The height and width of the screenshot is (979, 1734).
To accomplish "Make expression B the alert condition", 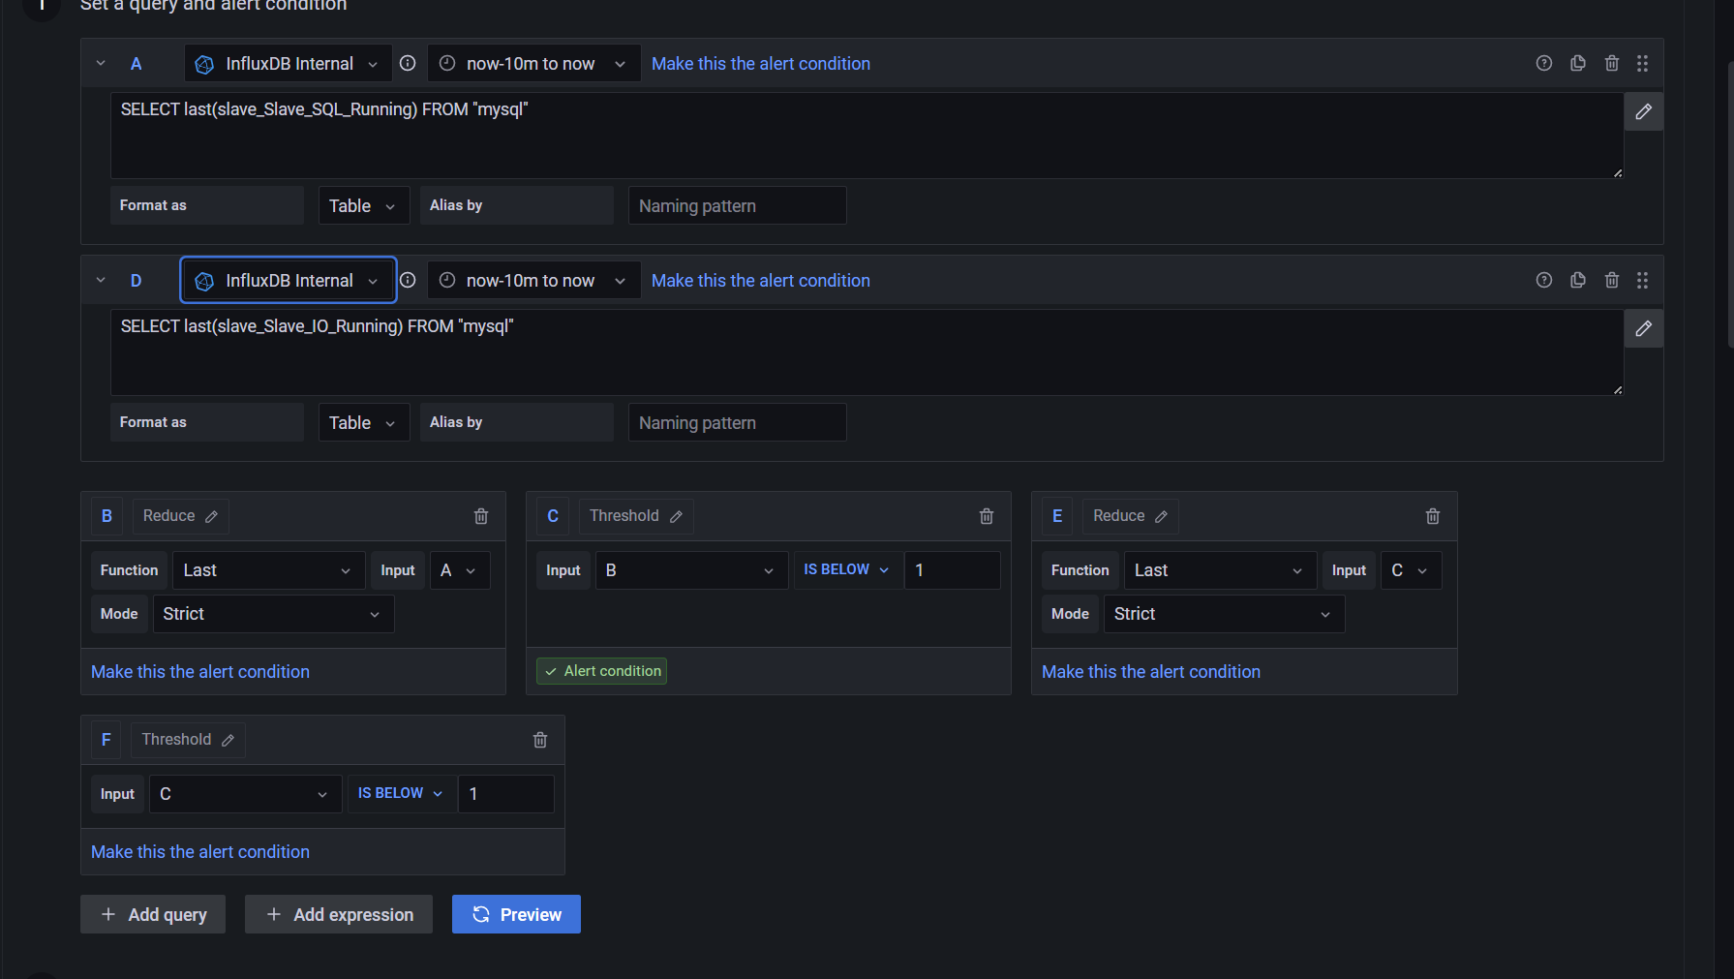I will click(200, 672).
